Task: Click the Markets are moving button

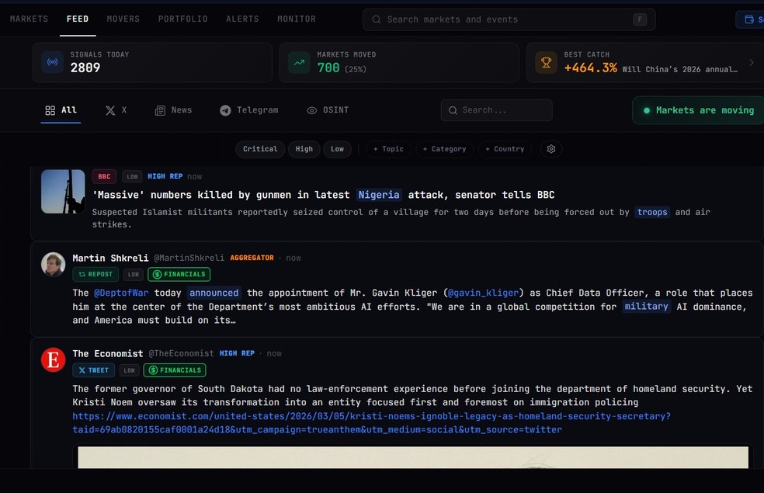Action: [697, 110]
